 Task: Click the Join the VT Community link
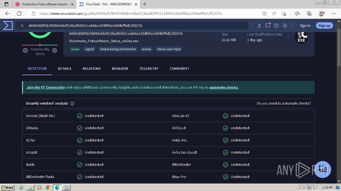coord(46,87)
